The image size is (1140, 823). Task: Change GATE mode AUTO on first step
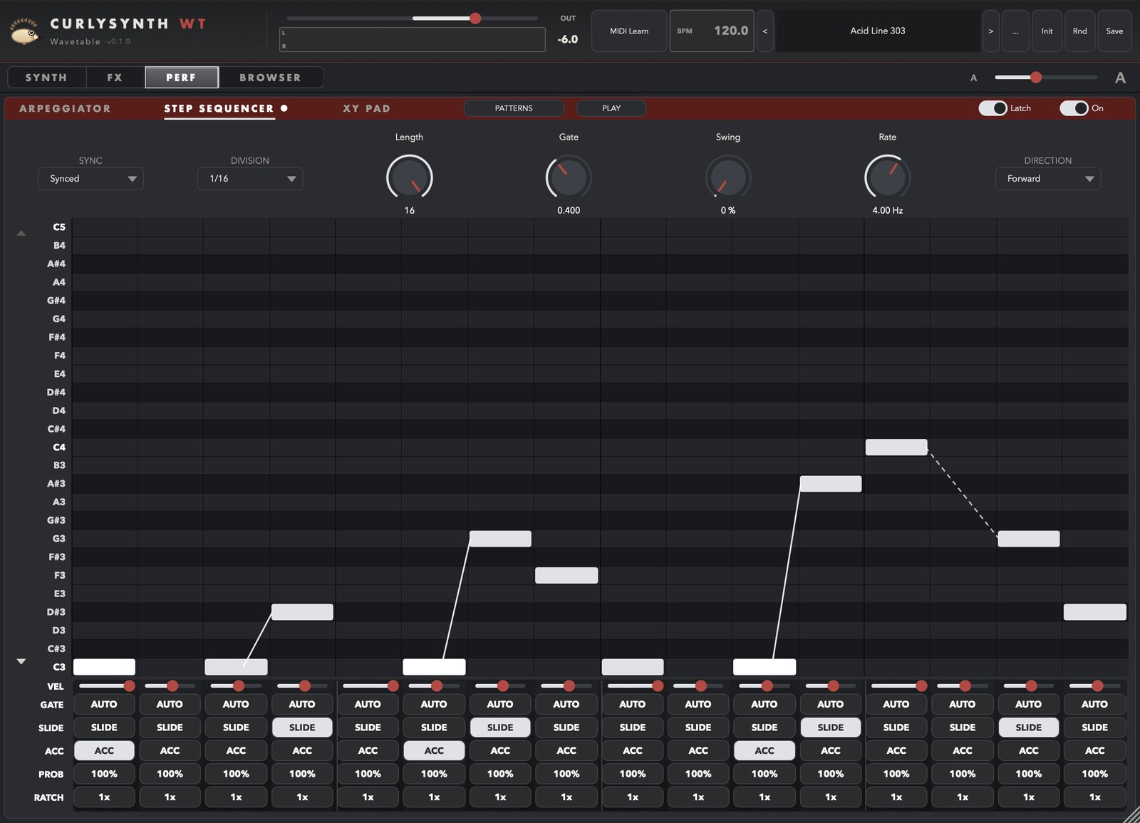tap(104, 704)
